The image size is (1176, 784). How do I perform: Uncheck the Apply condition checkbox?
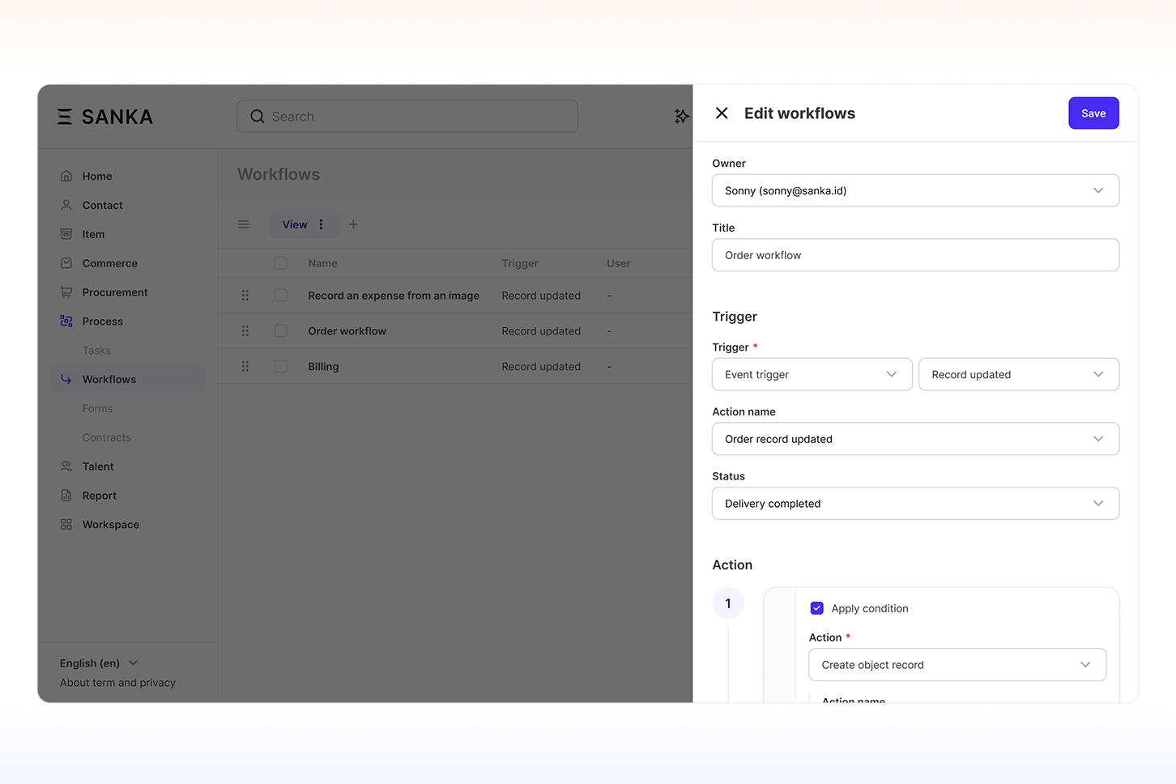[x=816, y=608]
